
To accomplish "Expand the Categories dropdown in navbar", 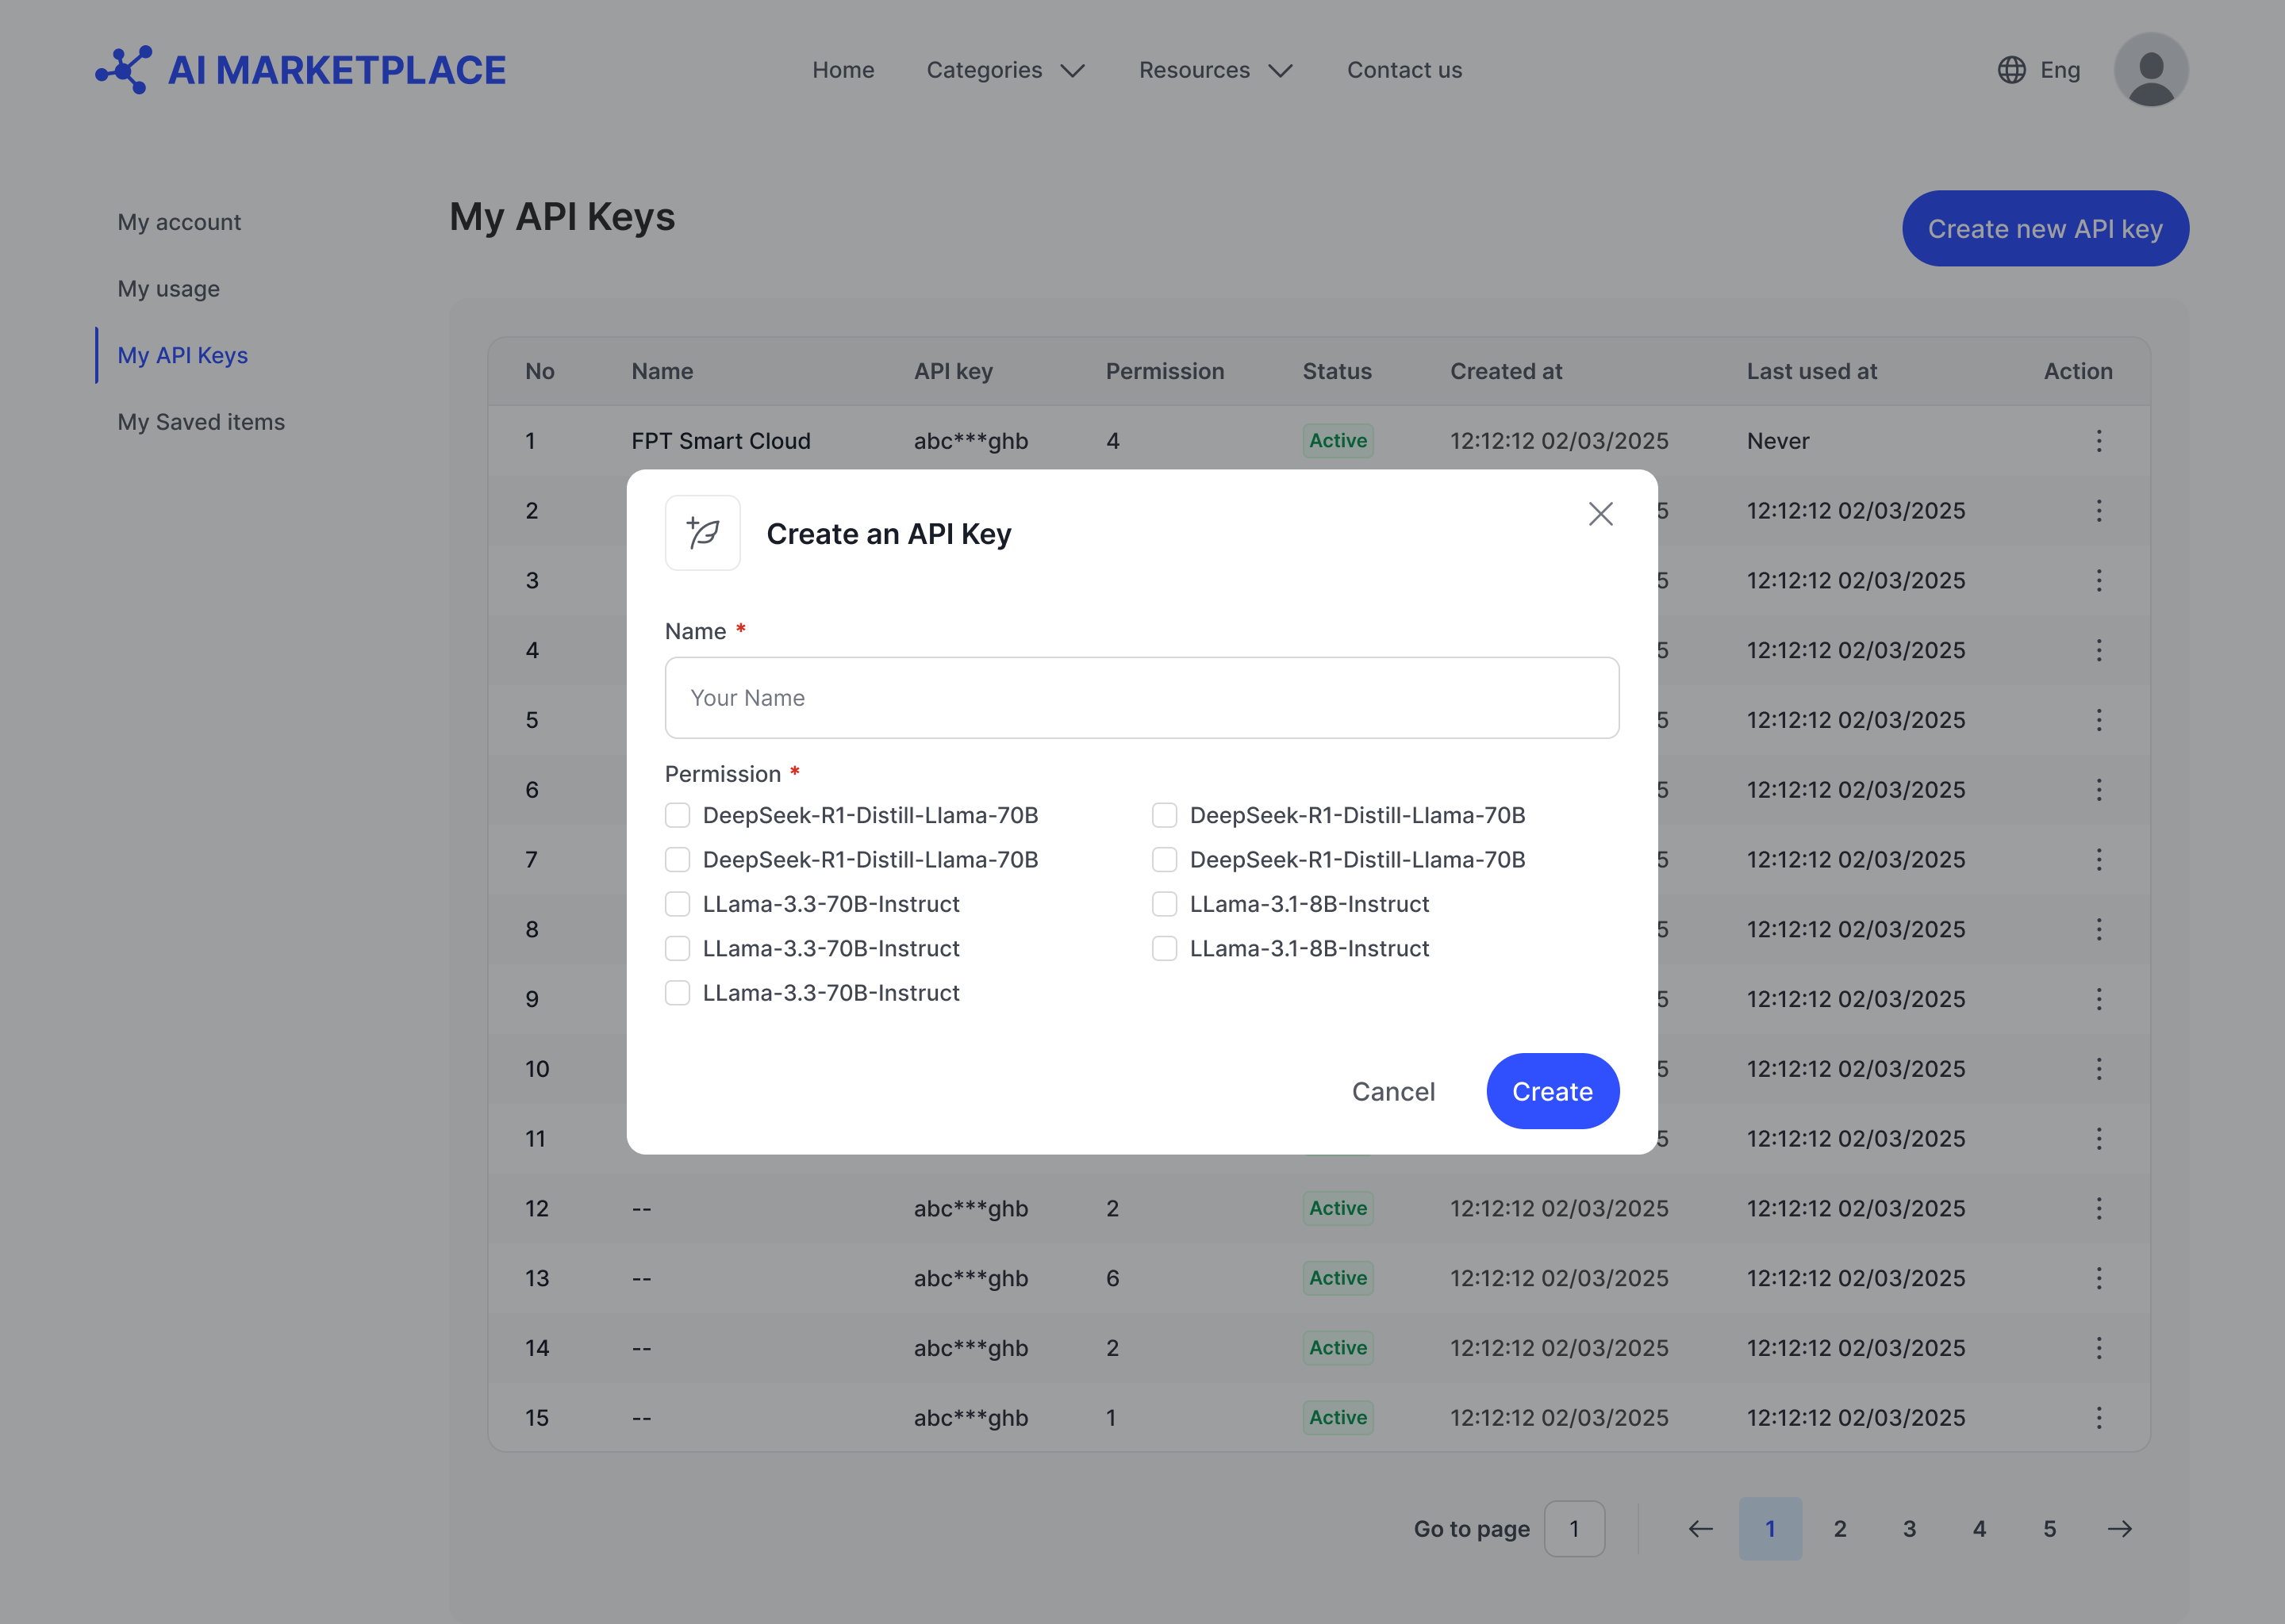I will pyautogui.click(x=1005, y=70).
